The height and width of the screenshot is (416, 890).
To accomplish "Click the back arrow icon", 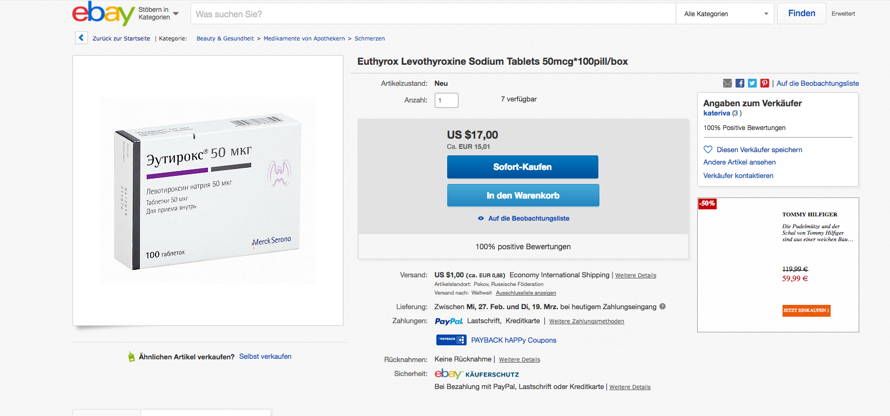I will click(x=81, y=38).
